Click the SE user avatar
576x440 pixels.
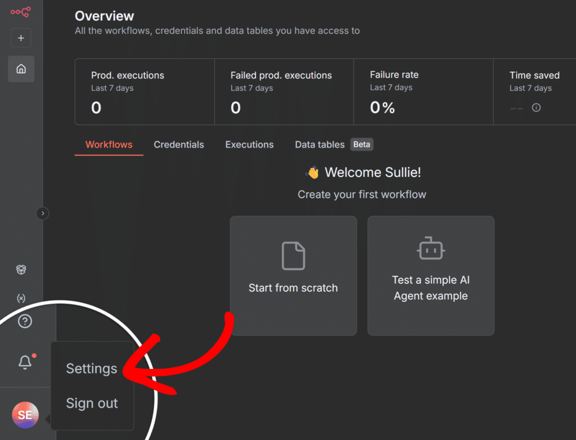tap(25, 416)
